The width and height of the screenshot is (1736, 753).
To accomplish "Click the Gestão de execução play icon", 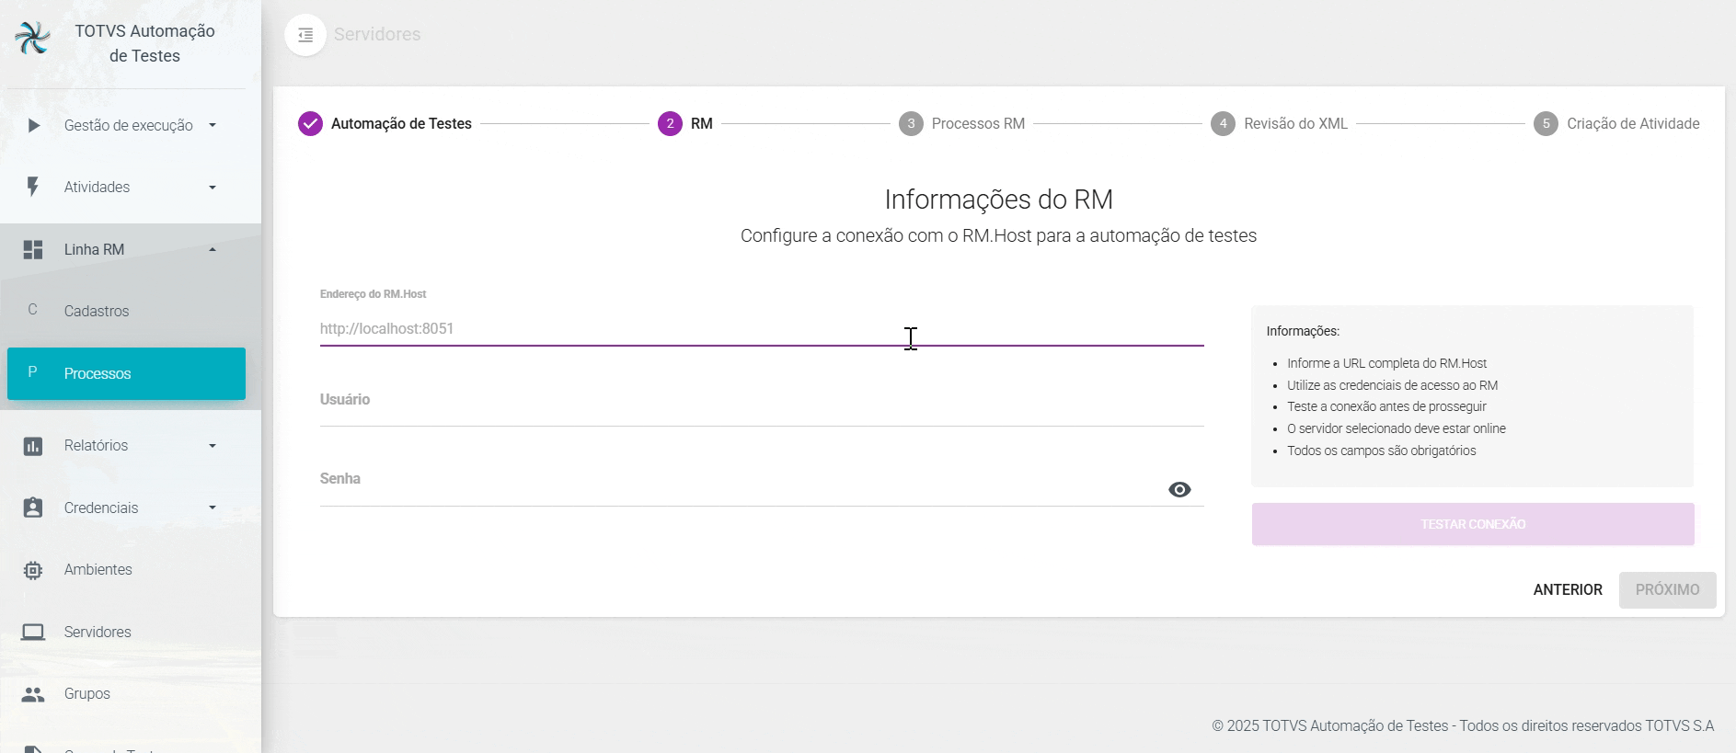I will coord(33,125).
